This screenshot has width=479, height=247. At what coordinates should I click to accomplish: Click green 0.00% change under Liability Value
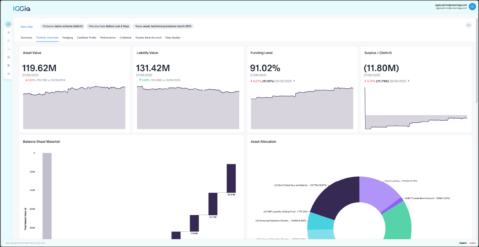(x=144, y=80)
